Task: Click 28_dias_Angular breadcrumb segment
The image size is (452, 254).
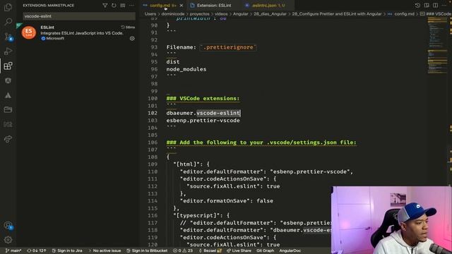Action: (270, 14)
